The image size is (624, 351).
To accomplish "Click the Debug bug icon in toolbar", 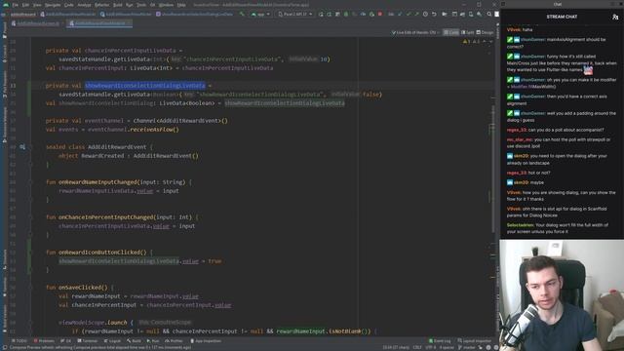I will click(346, 14).
